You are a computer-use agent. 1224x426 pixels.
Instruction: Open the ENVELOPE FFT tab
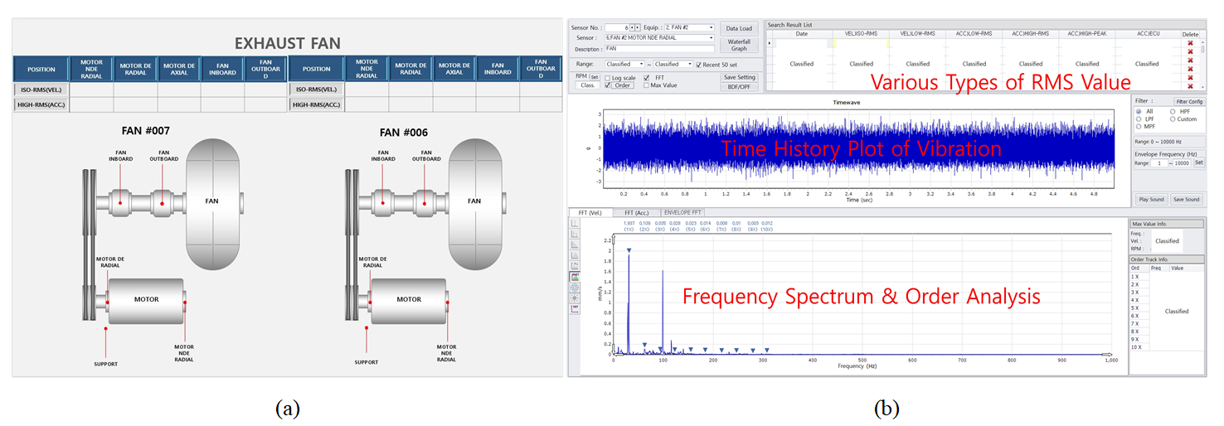click(683, 213)
